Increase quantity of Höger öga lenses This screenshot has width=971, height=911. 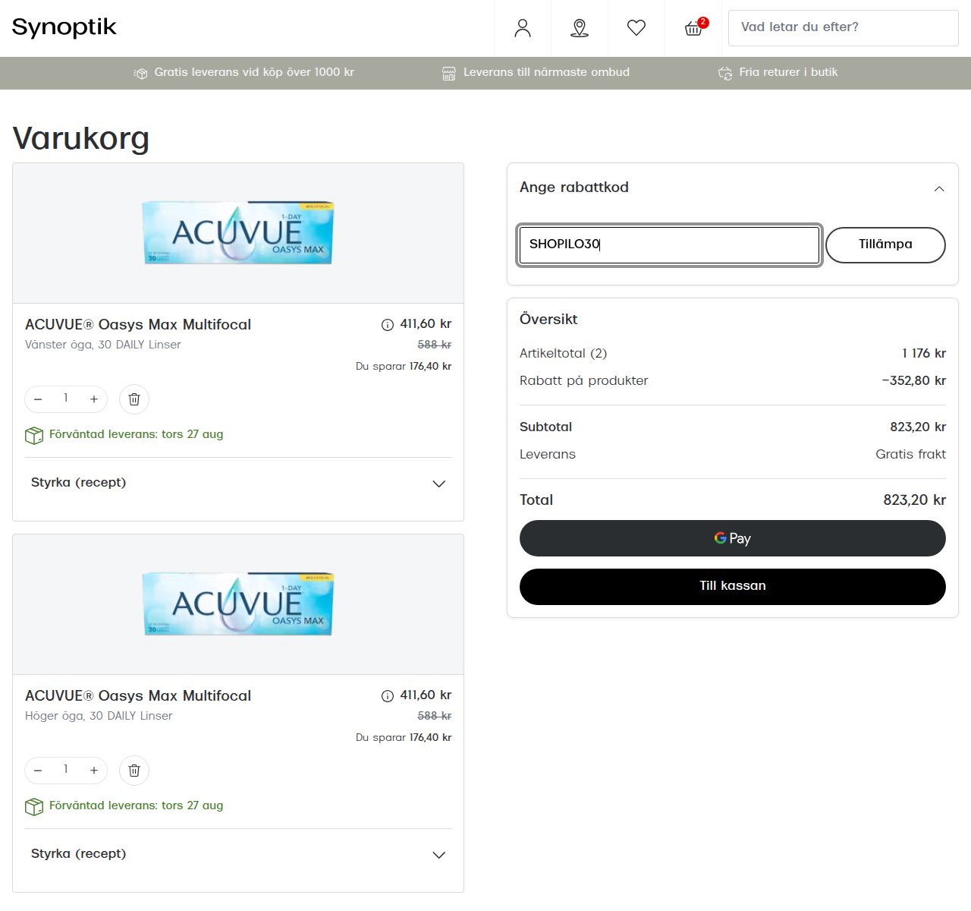94,771
